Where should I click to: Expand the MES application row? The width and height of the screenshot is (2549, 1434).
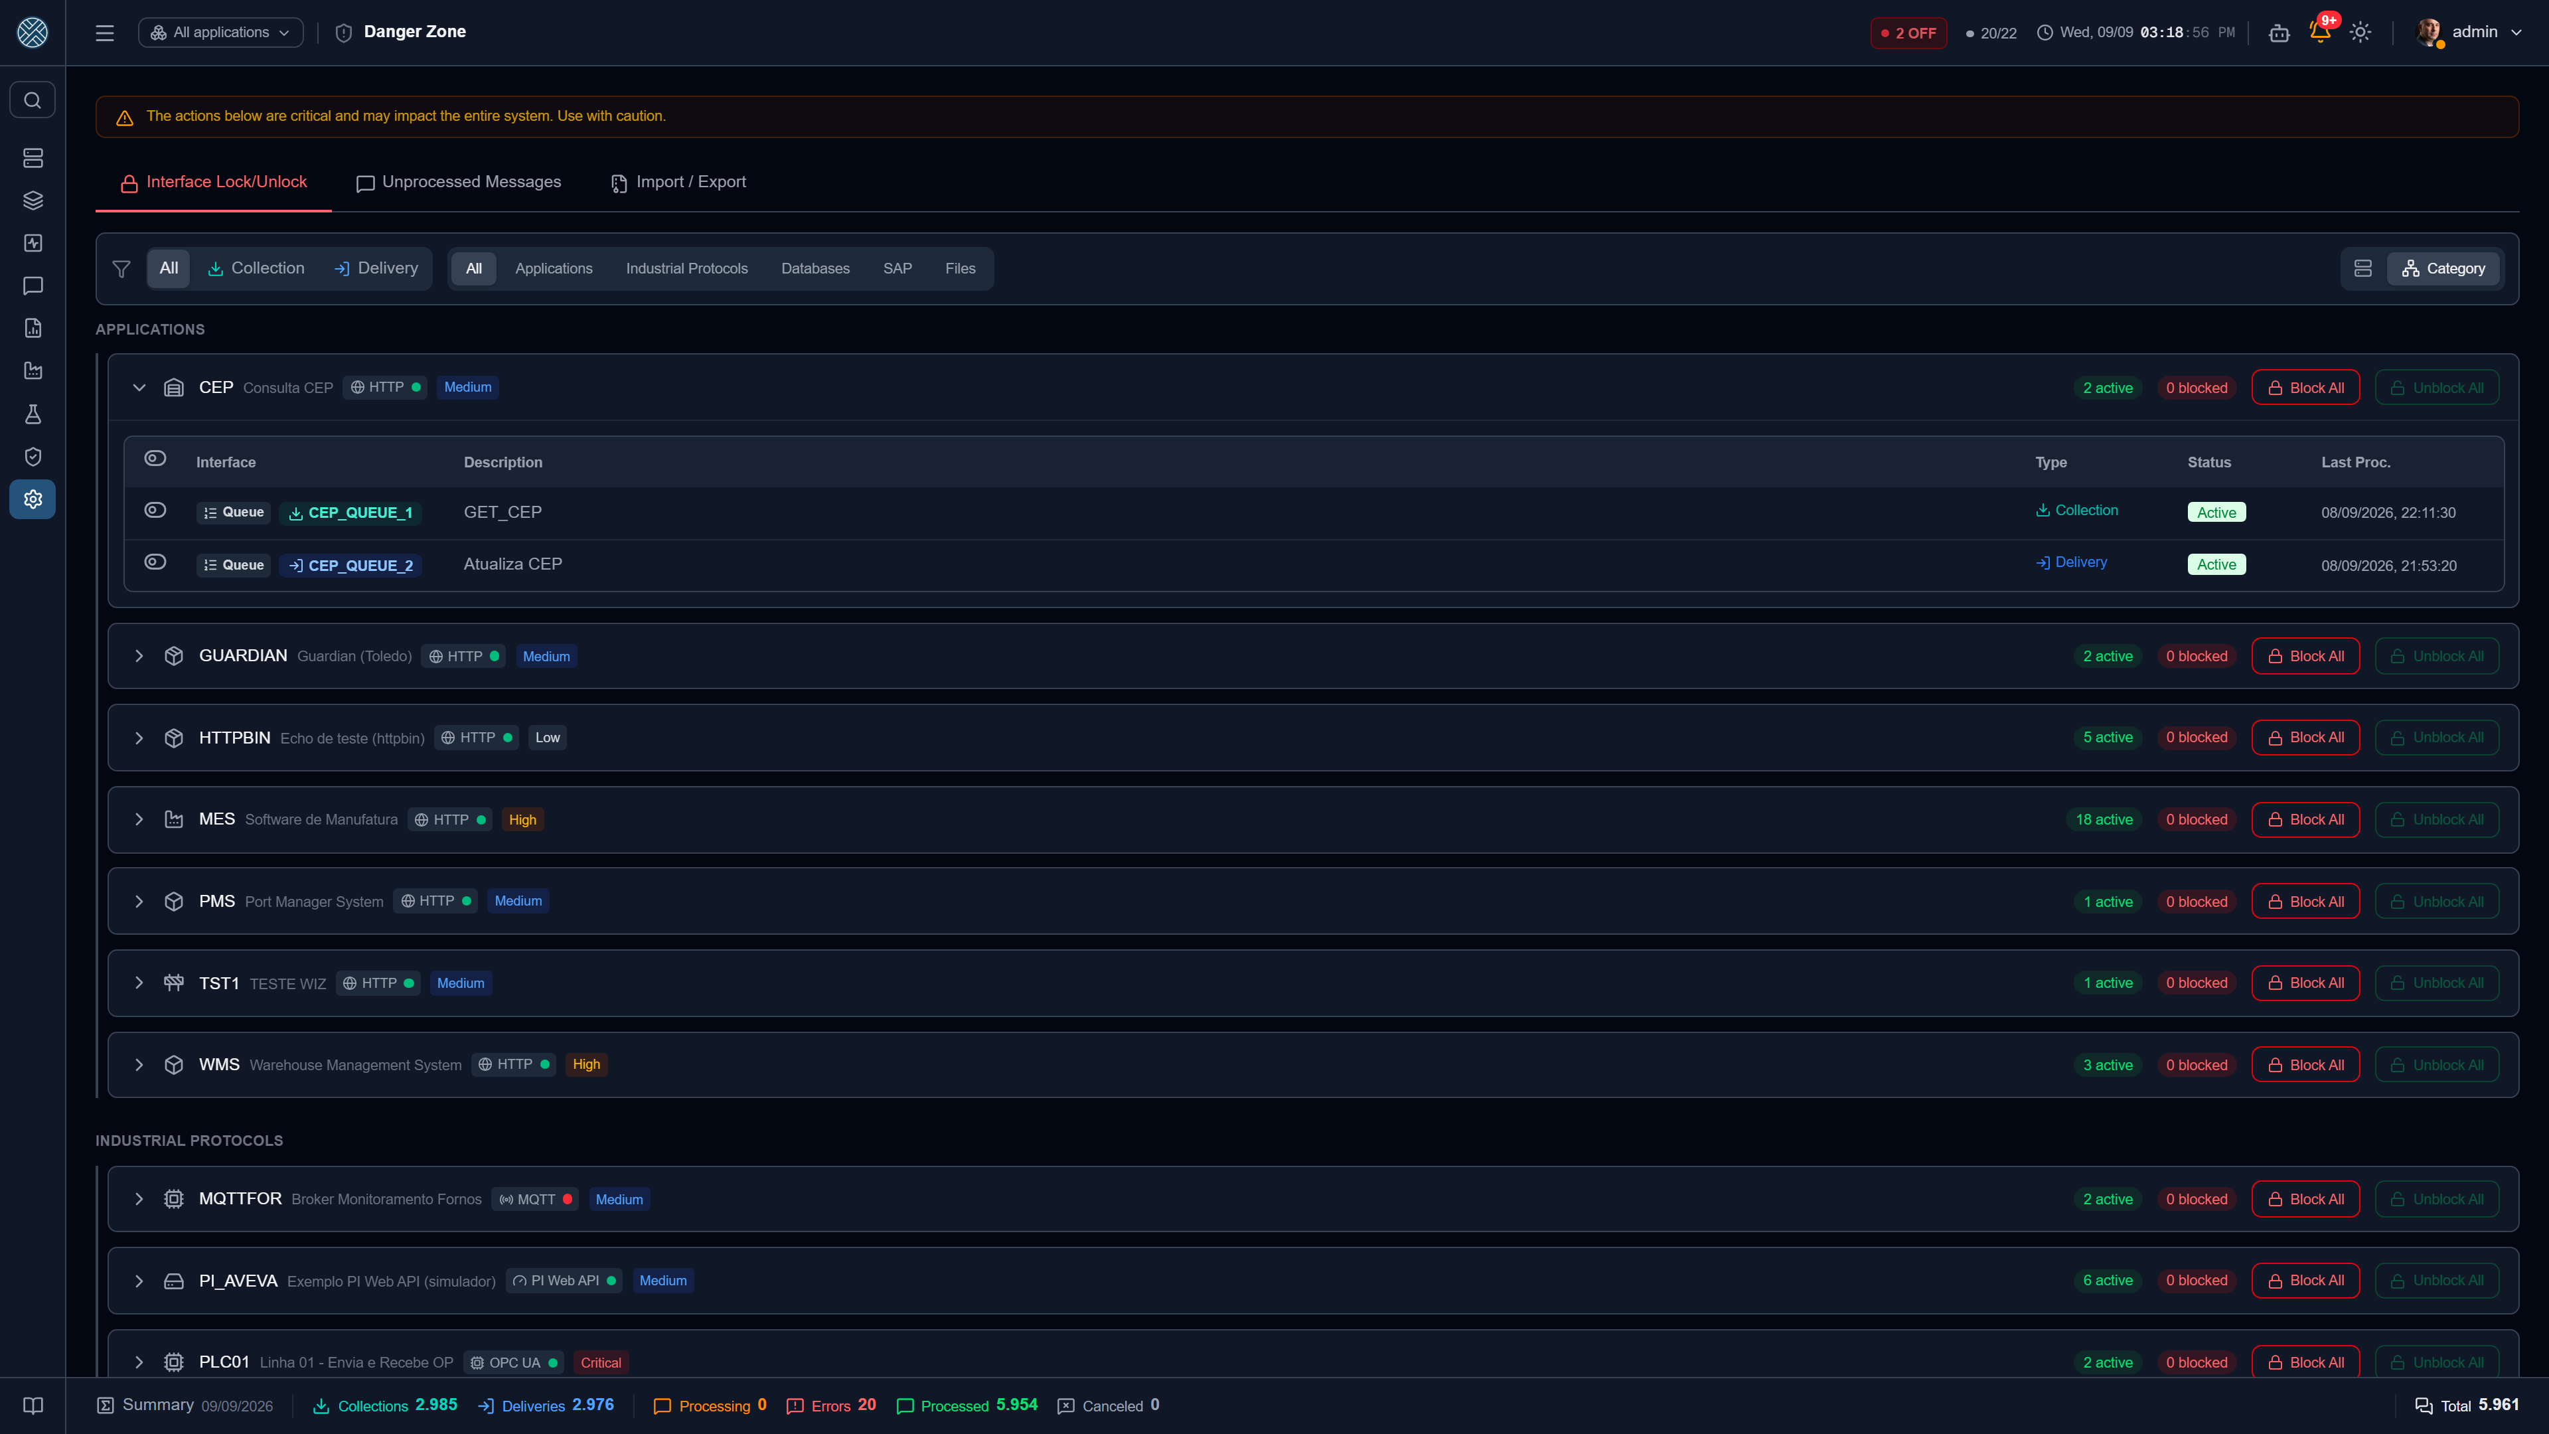point(139,819)
